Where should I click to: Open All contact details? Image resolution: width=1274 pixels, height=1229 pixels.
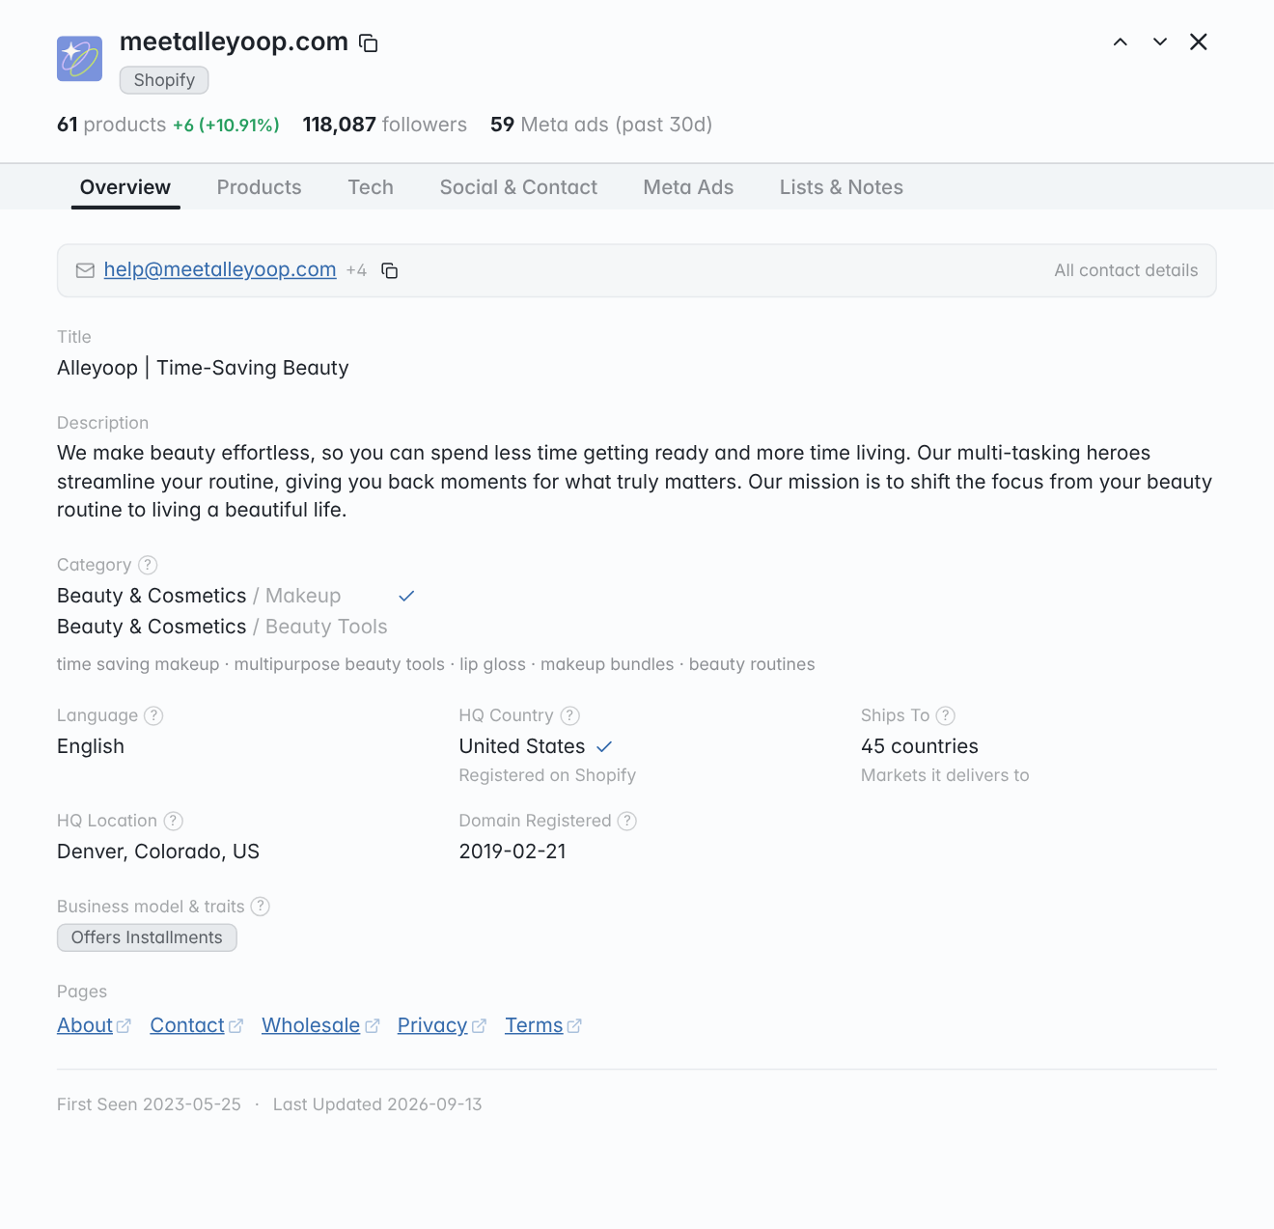(1125, 270)
